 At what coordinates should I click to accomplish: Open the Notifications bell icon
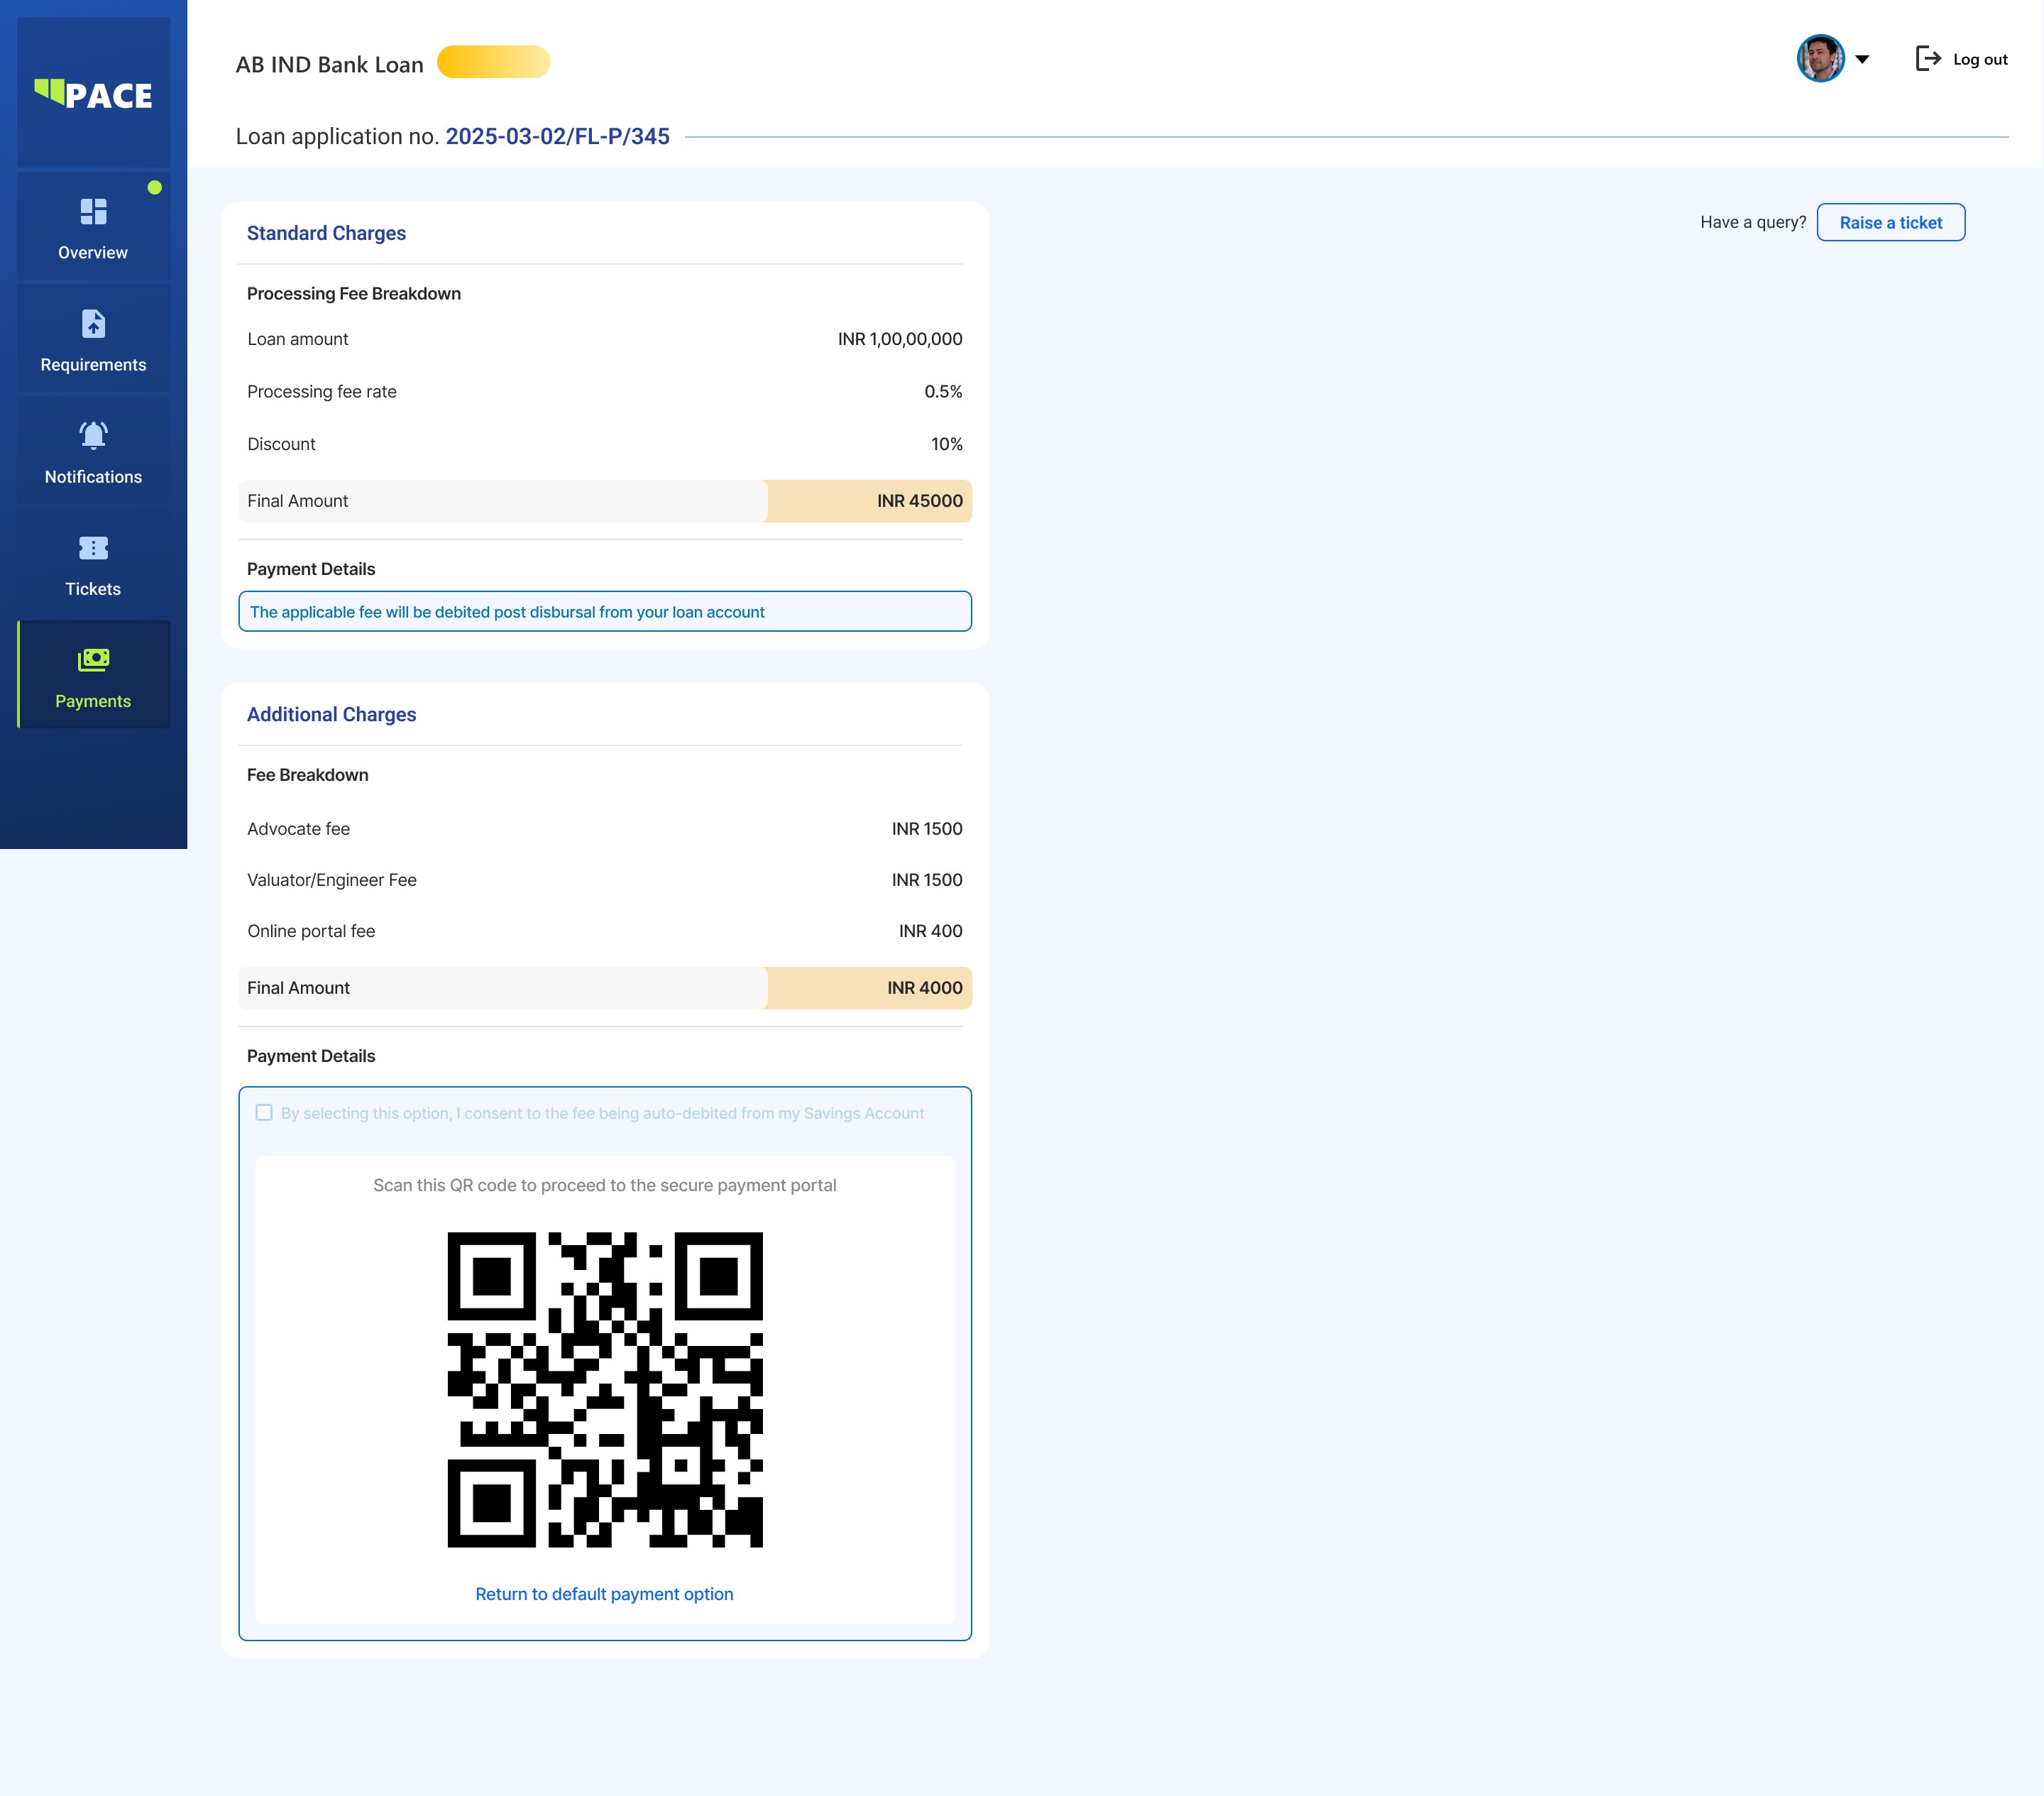93,435
